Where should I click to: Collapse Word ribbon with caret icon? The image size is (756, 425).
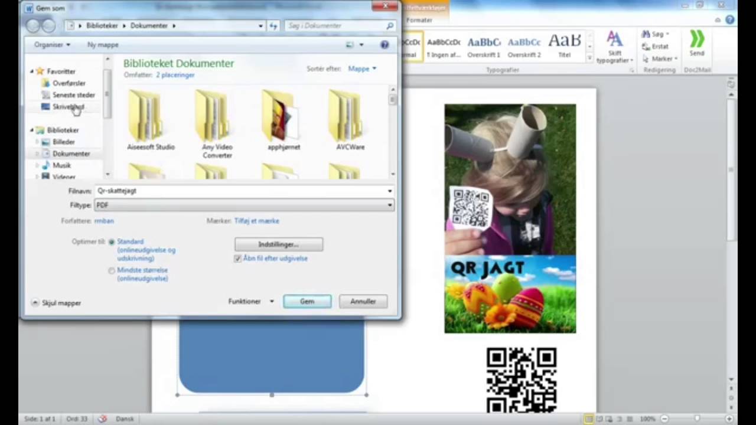(718, 20)
